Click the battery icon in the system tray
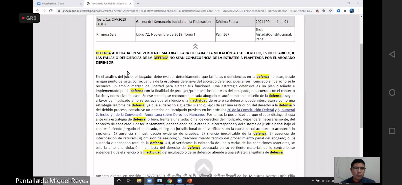This screenshot has height=185, width=402. point(318,181)
